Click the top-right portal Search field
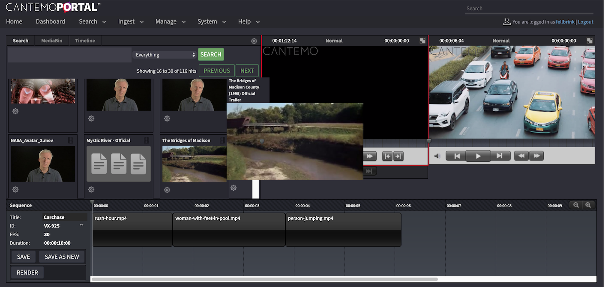Screen dimensions: 605x287 point(529,9)
